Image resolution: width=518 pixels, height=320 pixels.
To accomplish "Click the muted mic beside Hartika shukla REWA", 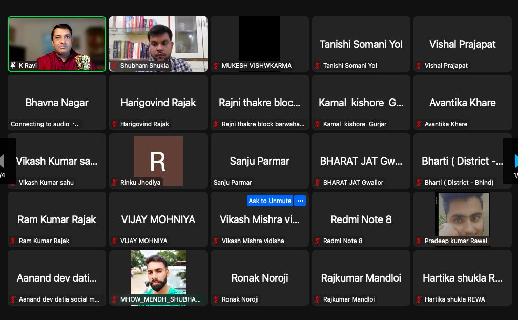I will 419,299.
